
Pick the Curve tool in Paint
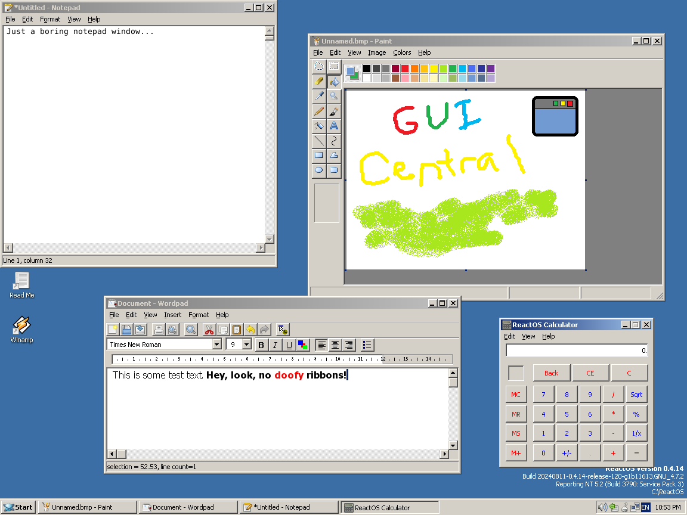pyautogui.click(x=334, y=141)
